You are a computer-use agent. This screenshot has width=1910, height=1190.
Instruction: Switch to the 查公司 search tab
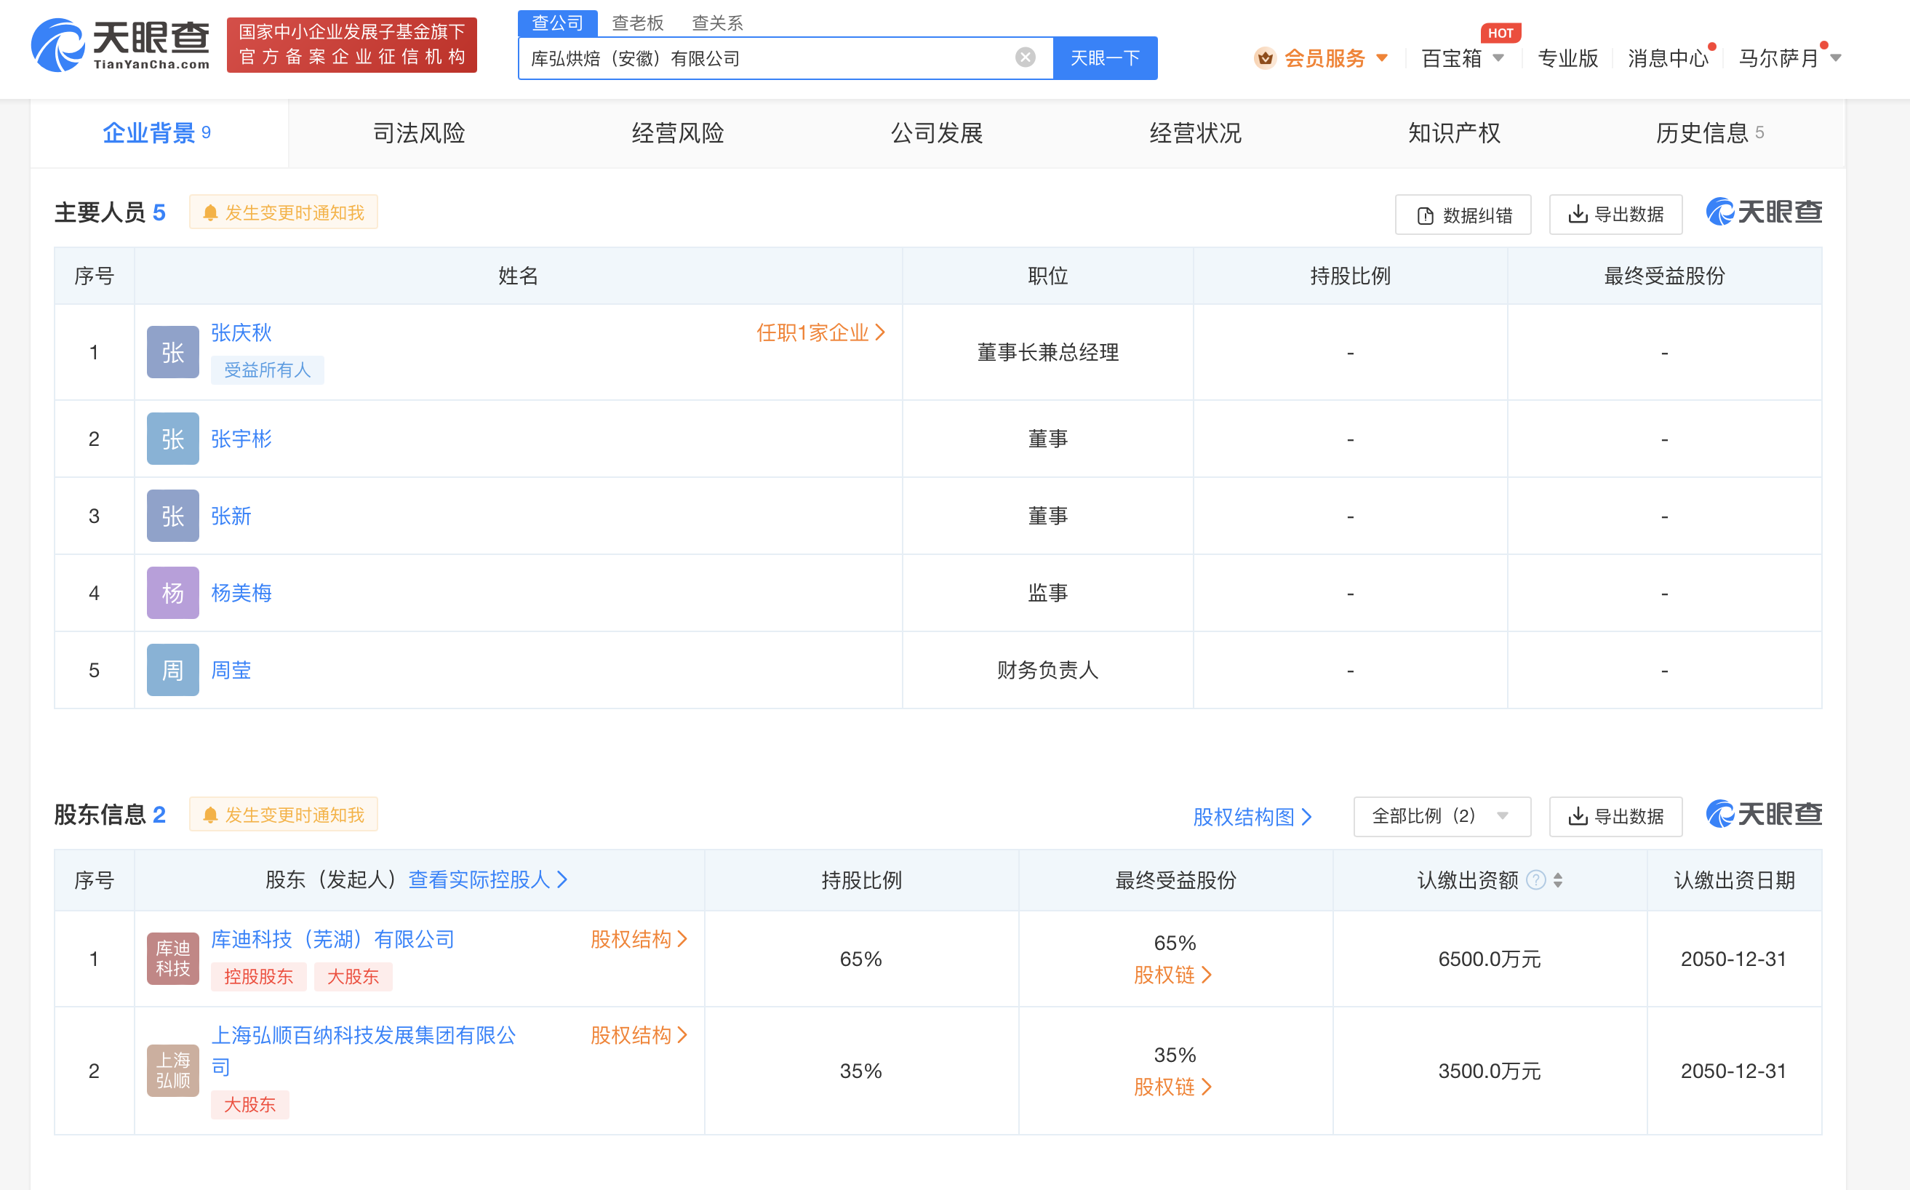pos(558,23)
